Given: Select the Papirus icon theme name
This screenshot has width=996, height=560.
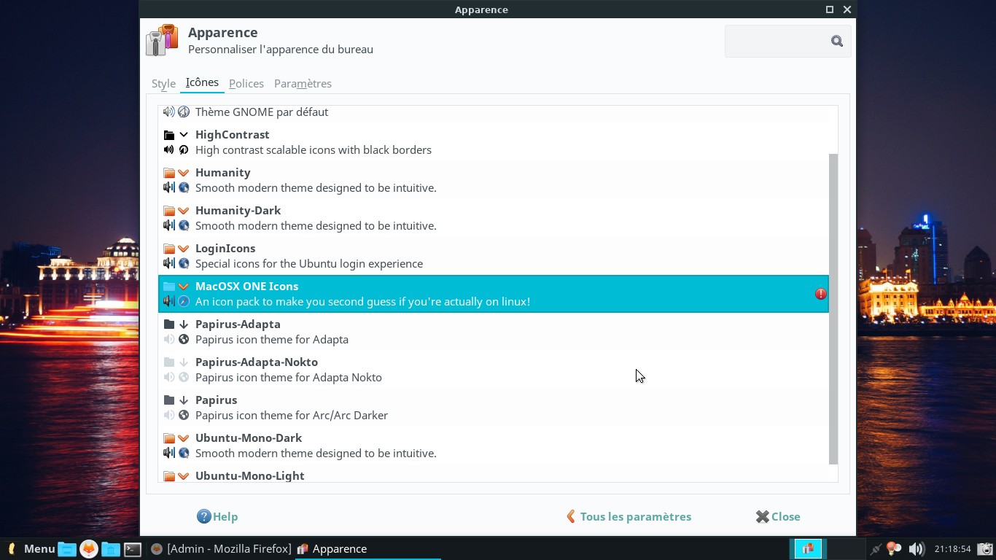Looking at the screenshot, I should 216,400.
